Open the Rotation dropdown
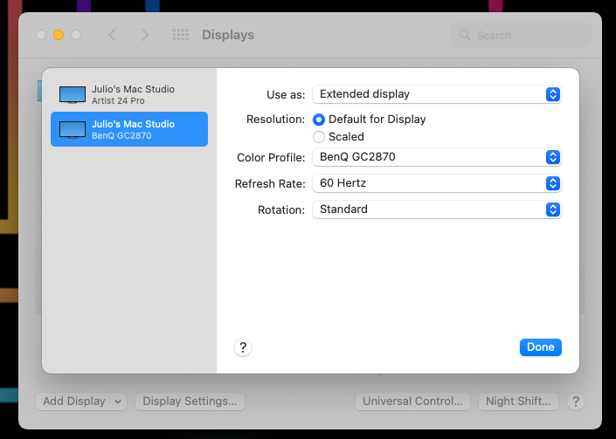Screen dimensions: 616x439 click(x=437, y=209)
